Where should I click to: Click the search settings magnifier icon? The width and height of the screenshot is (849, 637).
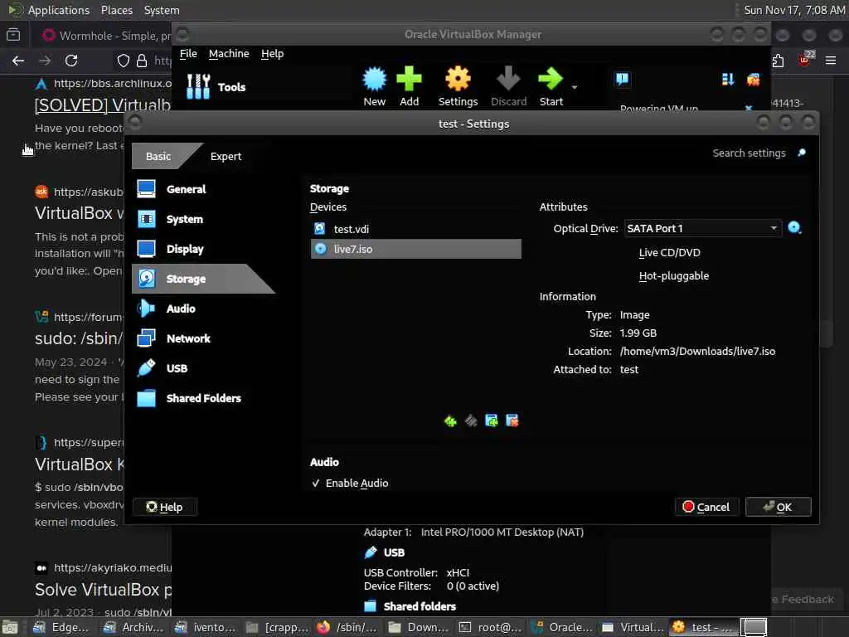[x=802, y=153]
